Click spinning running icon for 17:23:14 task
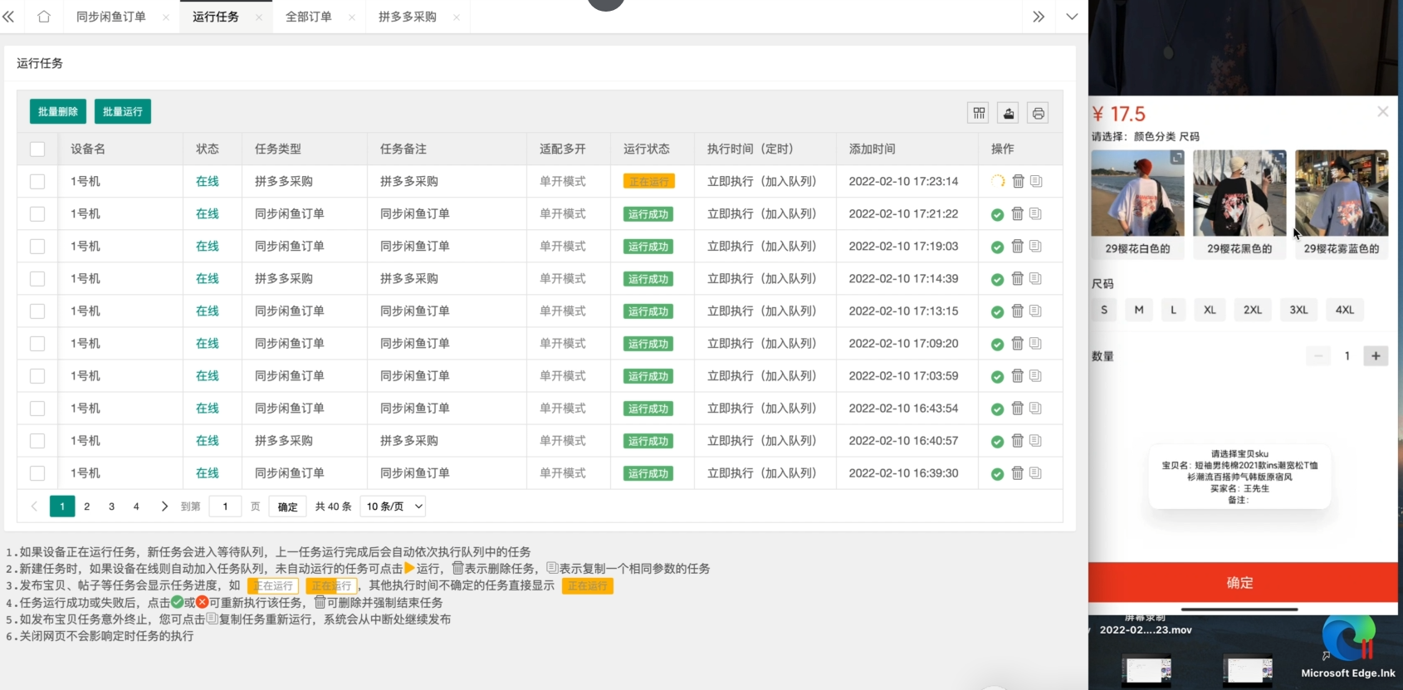 pyautogui.click(x=998, y=181)
